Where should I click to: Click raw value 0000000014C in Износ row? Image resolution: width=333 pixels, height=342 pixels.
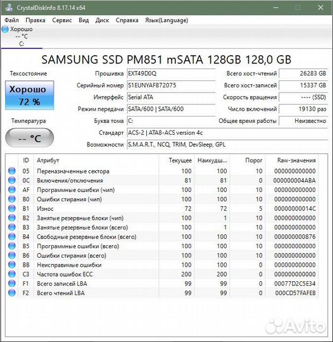coord(295,208)
